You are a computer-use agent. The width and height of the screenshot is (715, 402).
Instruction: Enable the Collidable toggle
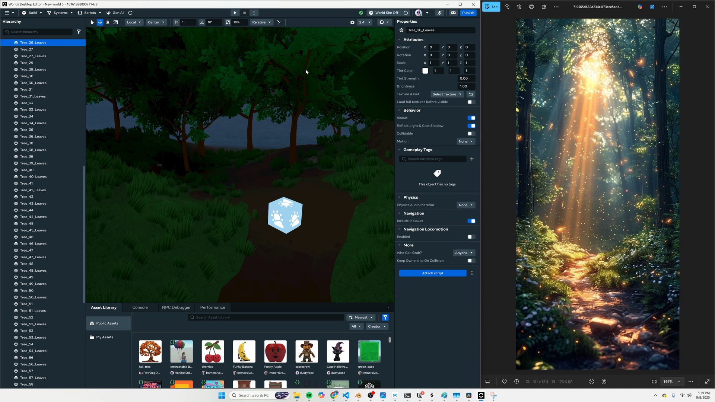[x=471, y=134]
